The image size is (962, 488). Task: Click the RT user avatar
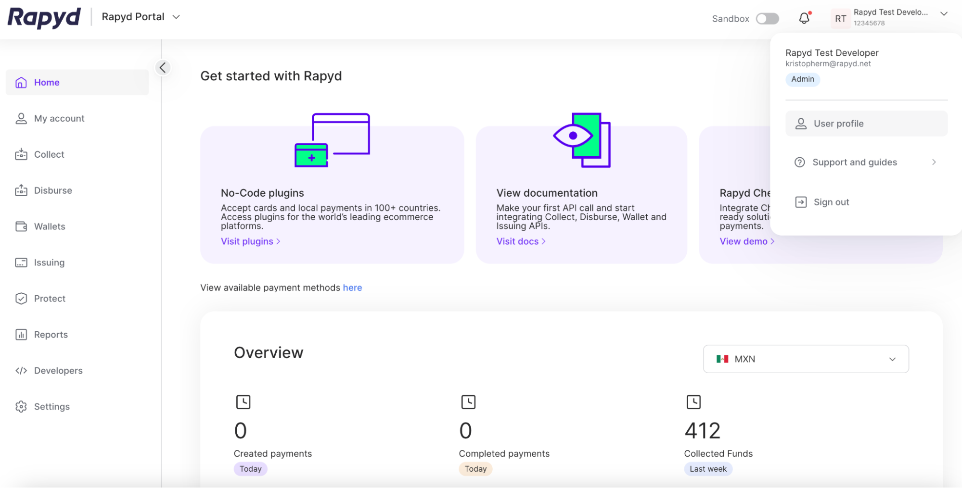tap(840, 19)
